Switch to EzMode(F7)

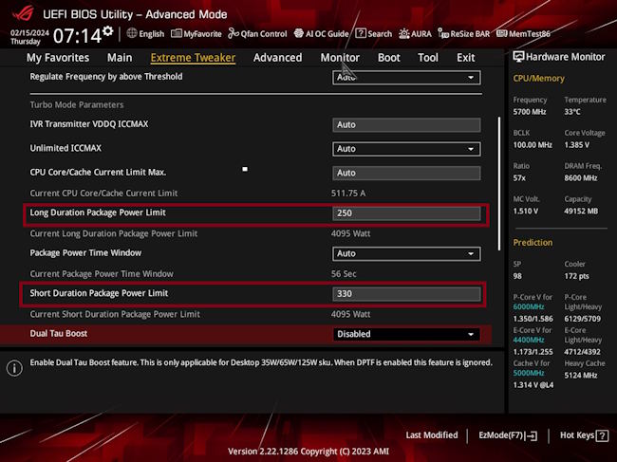pos(508,435)
